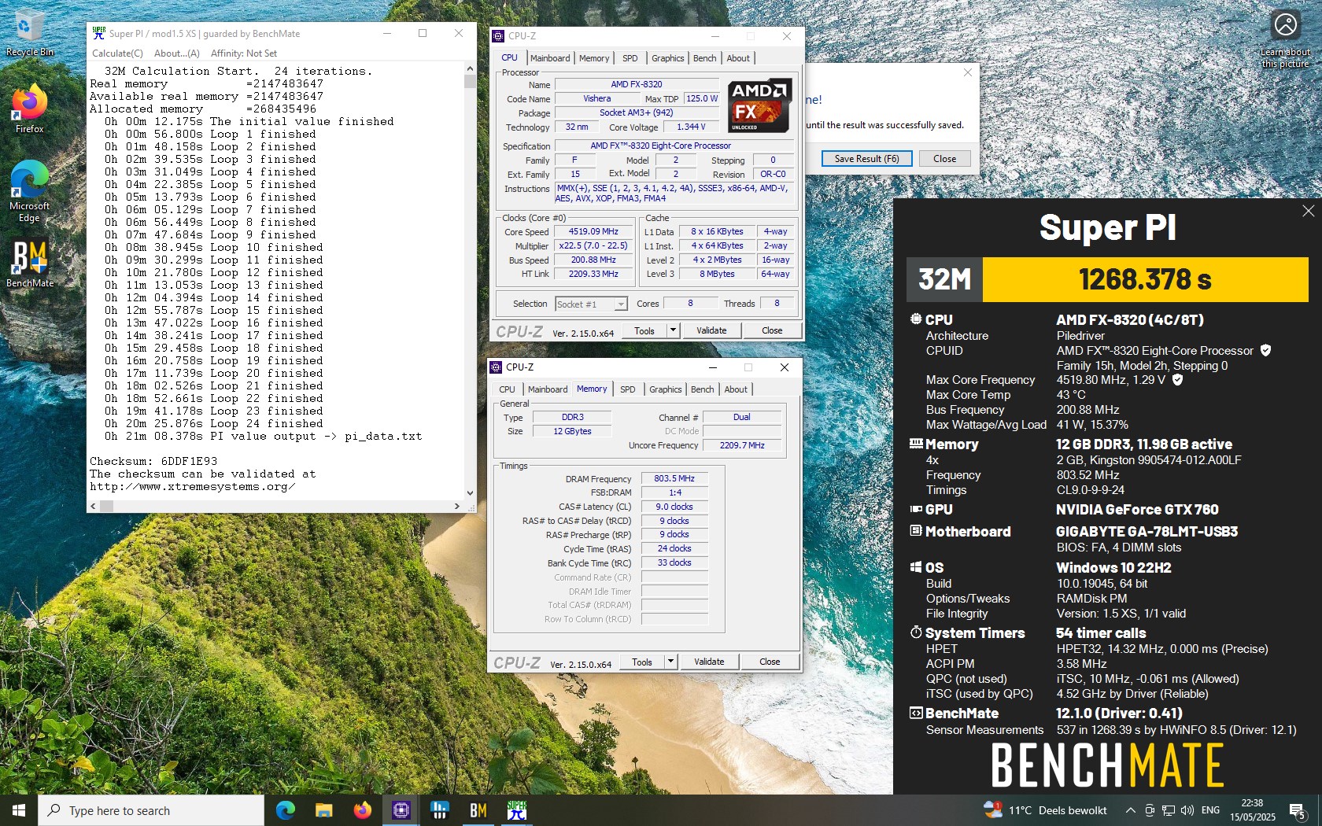This screenshot has height=826, width=1322.
Task: Open Edge from the taskbar
Action: click(x=285, y=810)
